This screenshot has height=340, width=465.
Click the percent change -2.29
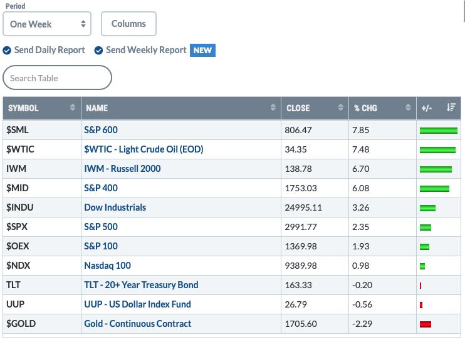[x=362, y=324]
